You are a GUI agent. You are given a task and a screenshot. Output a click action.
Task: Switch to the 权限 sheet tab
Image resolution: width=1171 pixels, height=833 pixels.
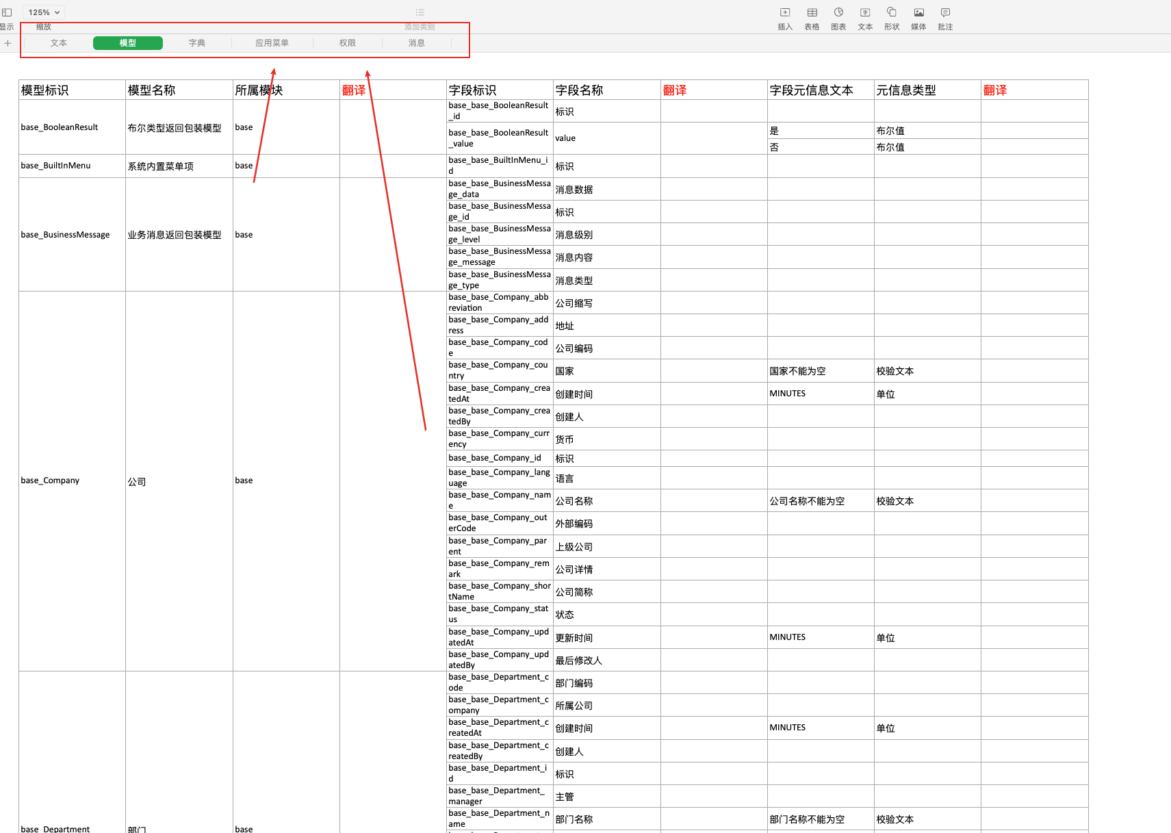click(x=348, y=43)
